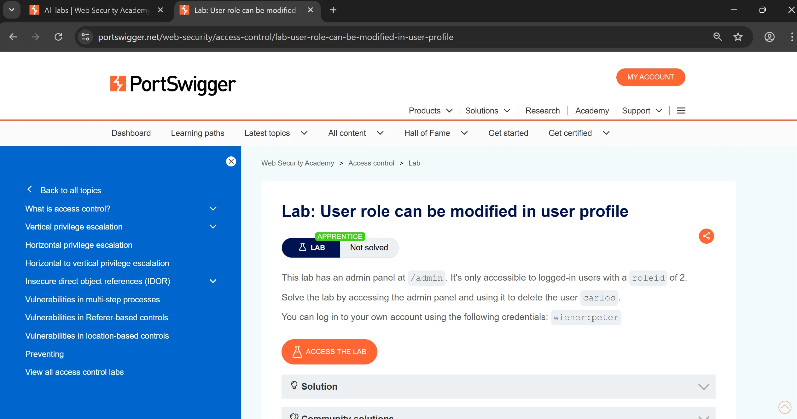
Task: Close the blue sidebar panel
Action: click(x=231, y=161)
